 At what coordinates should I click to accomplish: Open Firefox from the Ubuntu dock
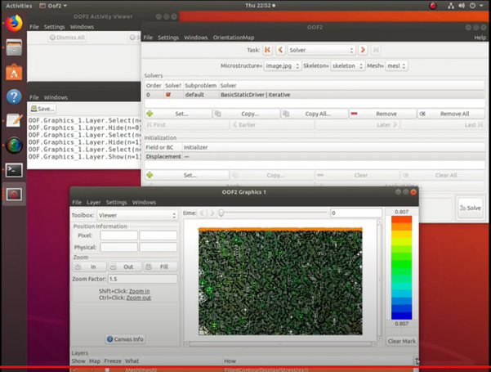click(x=13, y=23)
